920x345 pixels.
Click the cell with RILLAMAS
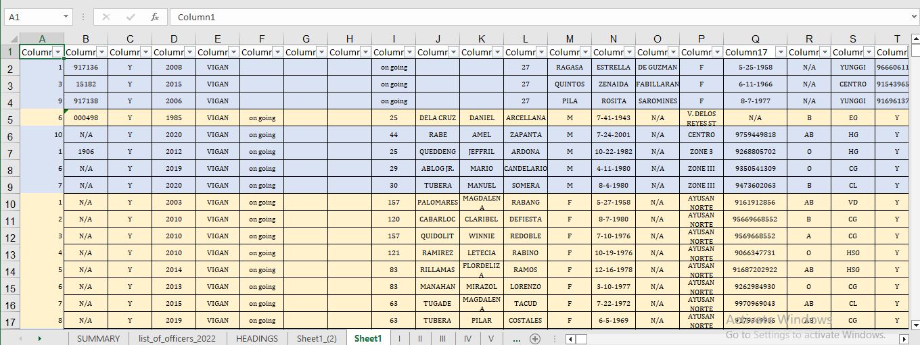[x=438, y=270]
